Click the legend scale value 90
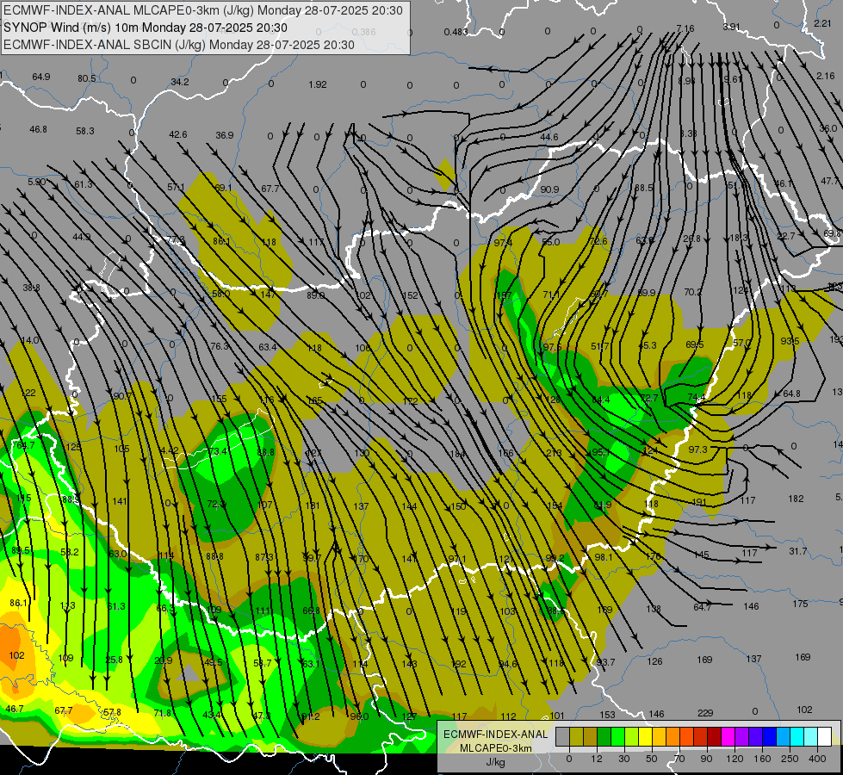This screenshot has height=775, width=843. point(706,759)
